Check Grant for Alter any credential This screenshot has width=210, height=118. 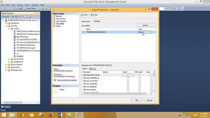click(x=128, y=84)
